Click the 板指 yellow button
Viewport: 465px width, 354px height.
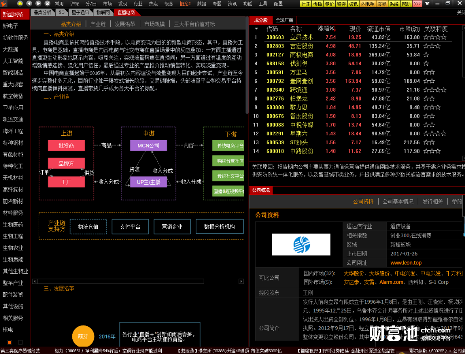(317, 4)
